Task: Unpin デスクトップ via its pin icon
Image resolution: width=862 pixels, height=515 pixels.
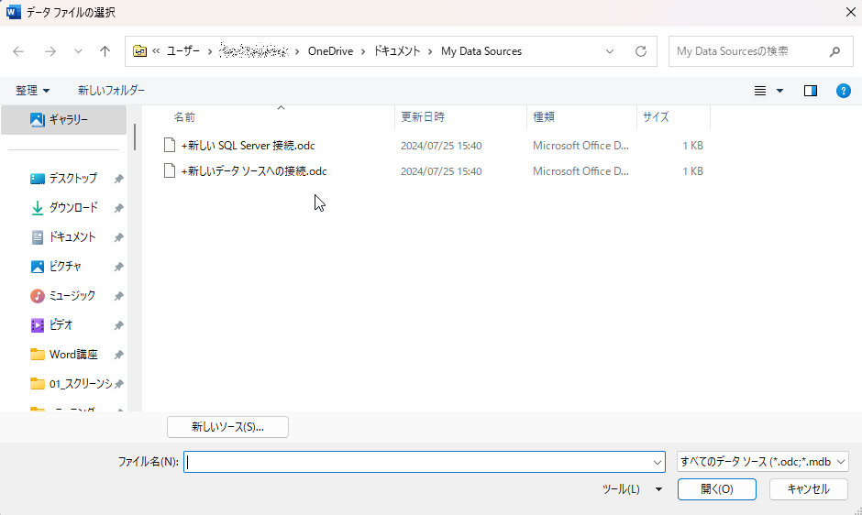Action: tap(118, 179)
